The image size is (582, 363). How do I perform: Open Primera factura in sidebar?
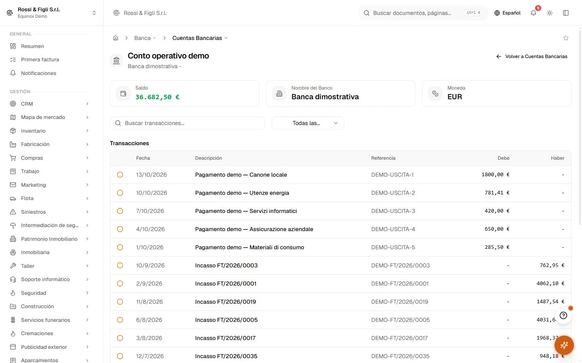(50, 60)
